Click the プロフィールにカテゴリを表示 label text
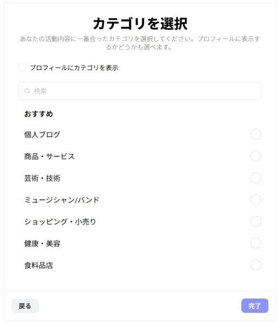 coord(74,68)
